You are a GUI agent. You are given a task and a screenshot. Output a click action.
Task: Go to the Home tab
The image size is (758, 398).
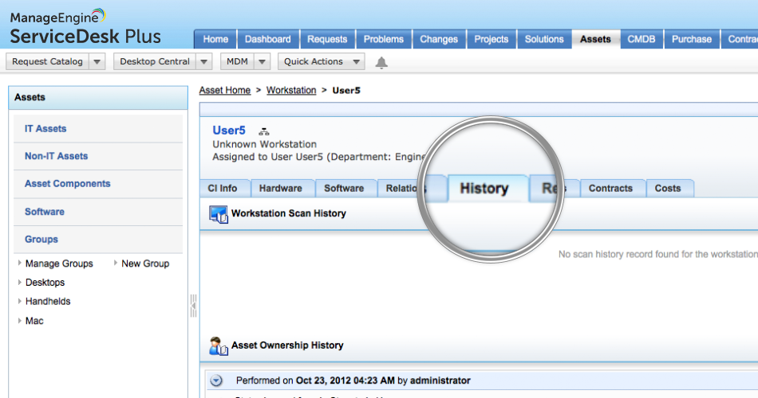click(215, 39)
